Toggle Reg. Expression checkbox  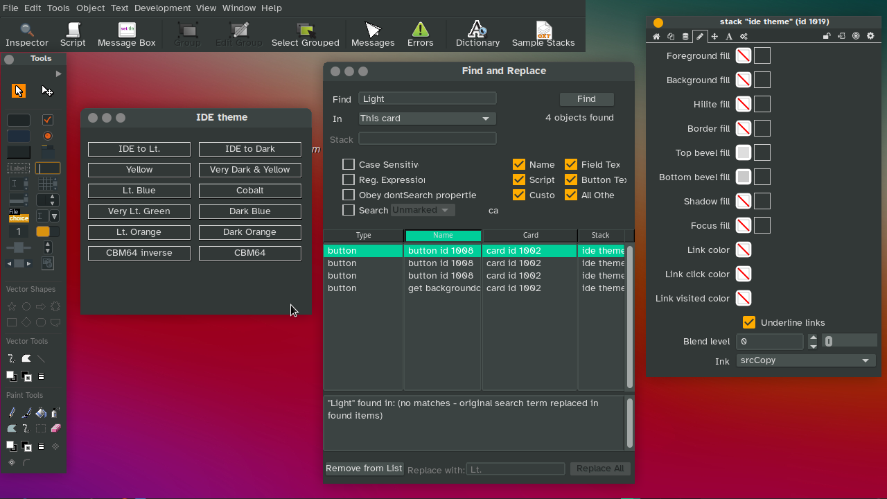coord(349,180)
